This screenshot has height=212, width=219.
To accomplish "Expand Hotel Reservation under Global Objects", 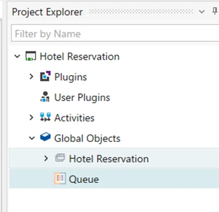I will [x=46, y=159].
